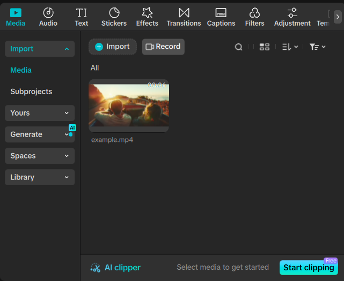
Task: Open the Captions tab
Action: (221, 17)
